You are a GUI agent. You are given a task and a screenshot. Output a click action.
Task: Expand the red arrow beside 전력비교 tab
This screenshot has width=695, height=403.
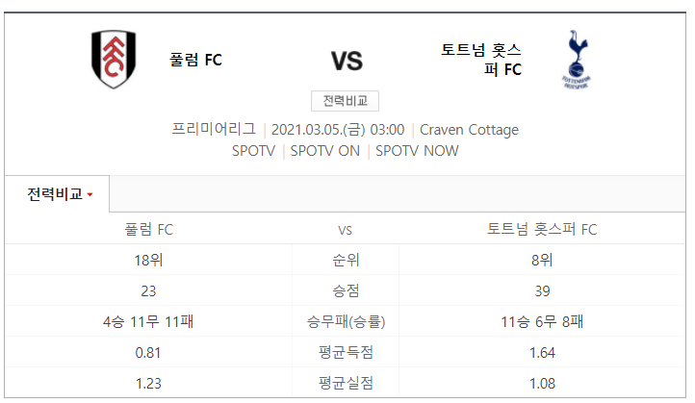pos(90,195)
